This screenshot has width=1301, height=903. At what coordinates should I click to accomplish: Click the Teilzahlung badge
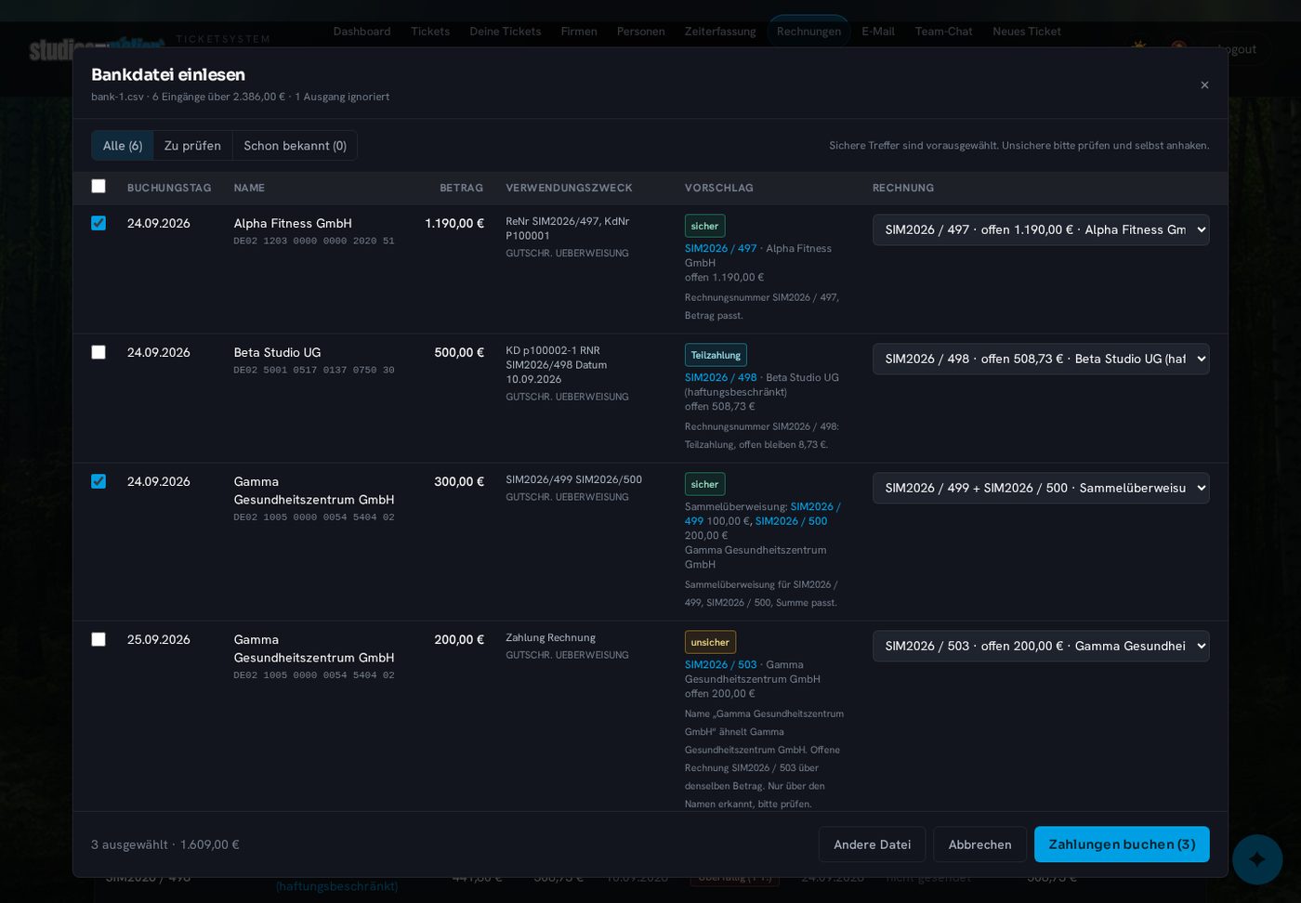pos(716,355)
